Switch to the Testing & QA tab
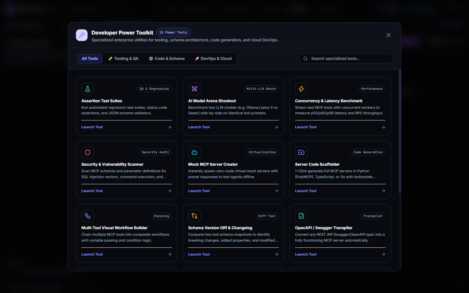Image resolution: width=469 pixels, height=293 pixels. [123, 59]
